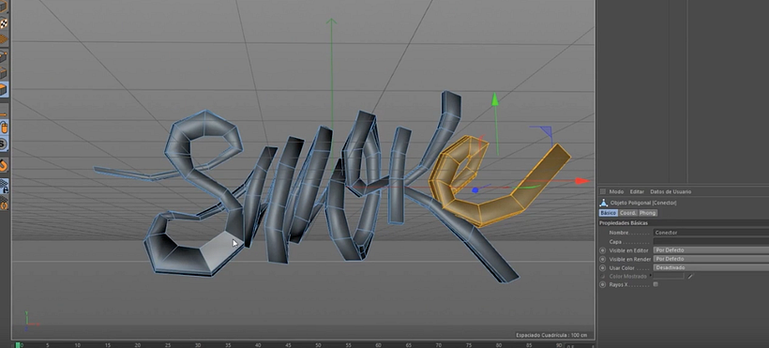
Task: Open the Modo menu
Action: click(616, 191)
